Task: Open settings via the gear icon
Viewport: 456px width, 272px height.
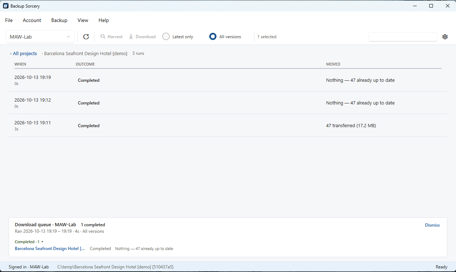Action: 445,37
